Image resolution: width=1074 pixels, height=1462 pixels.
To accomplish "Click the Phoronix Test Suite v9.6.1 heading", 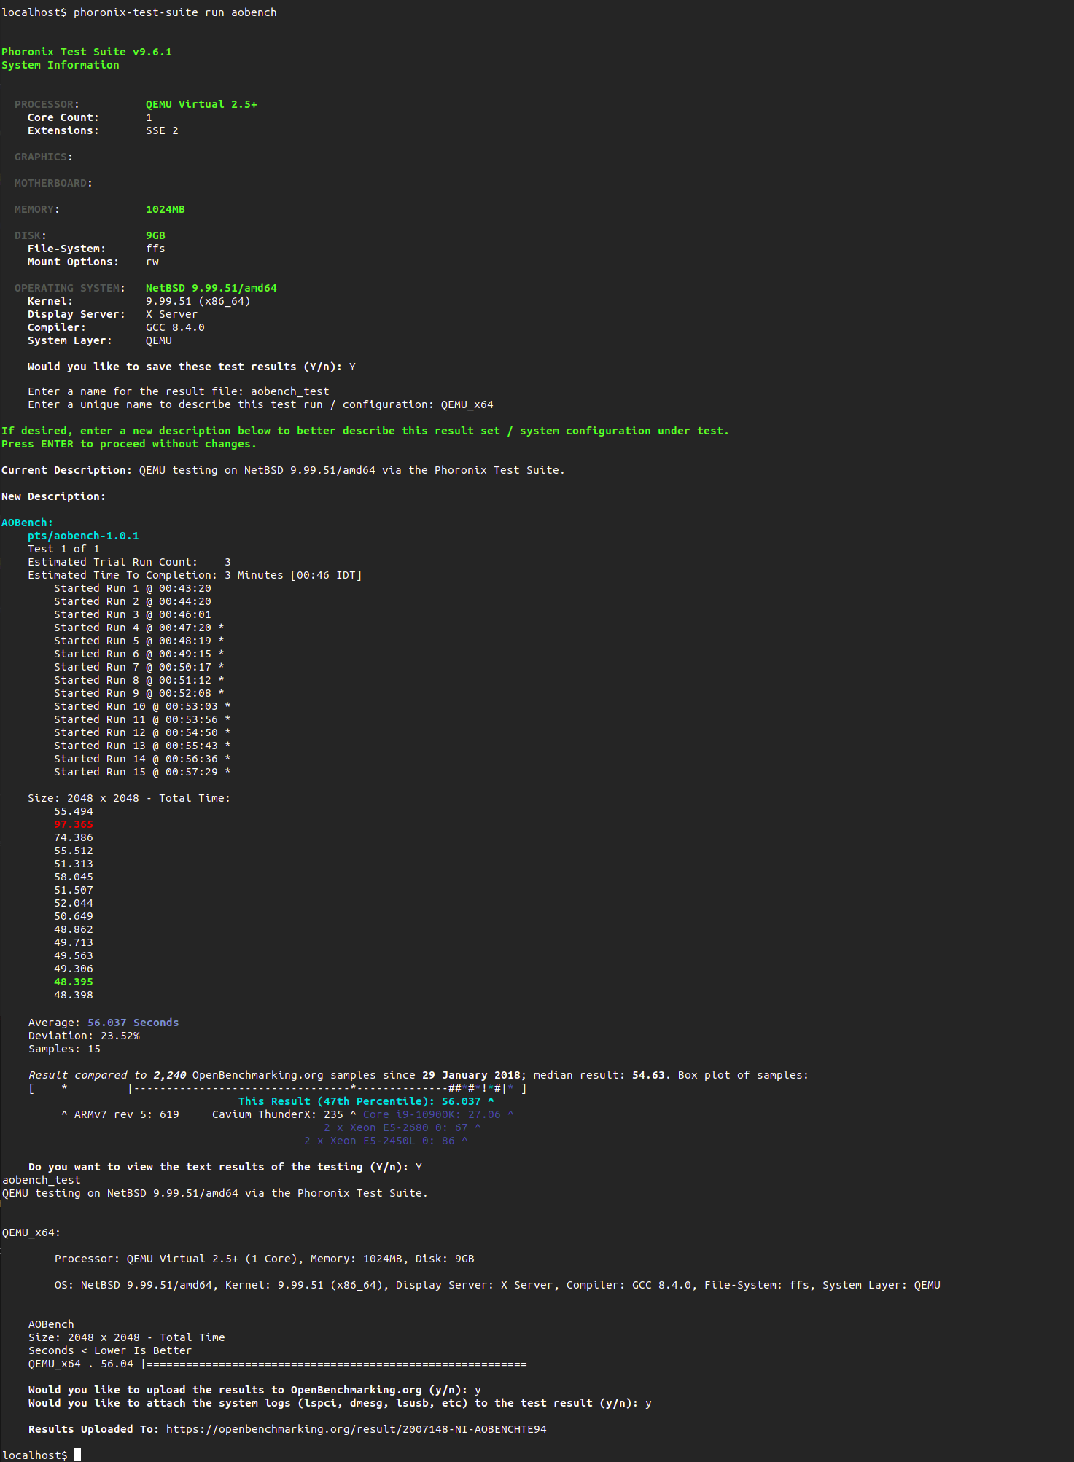I will pos(87,52).
